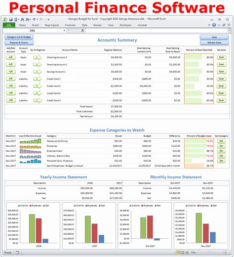The width and height of the screenshot is (234, 257).
Task: Click Set button for Utilities - Electric/Gas
Action: click(x=221, y=156)
